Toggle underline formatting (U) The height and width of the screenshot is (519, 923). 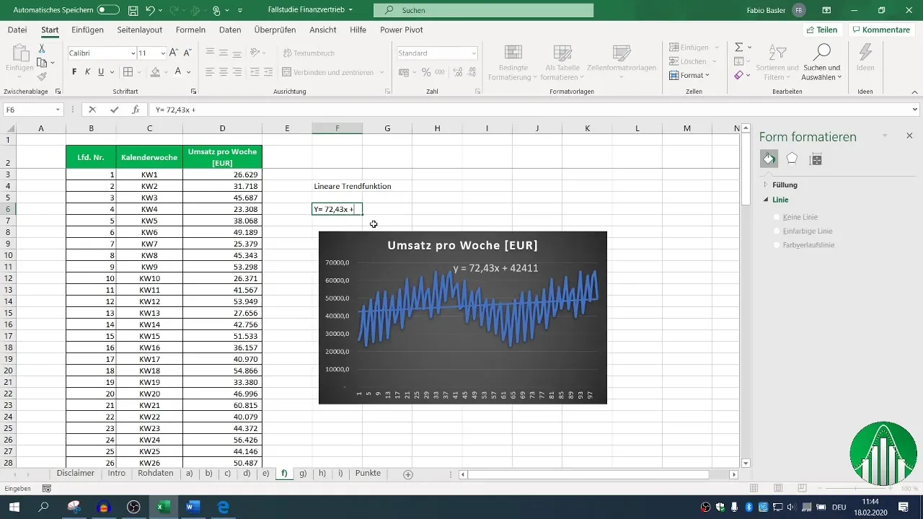click(x=101, y=72)
